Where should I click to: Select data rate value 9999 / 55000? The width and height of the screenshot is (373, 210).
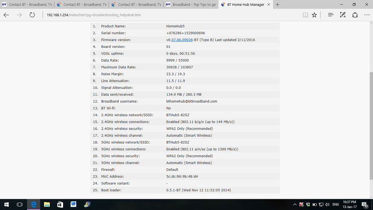177,61
